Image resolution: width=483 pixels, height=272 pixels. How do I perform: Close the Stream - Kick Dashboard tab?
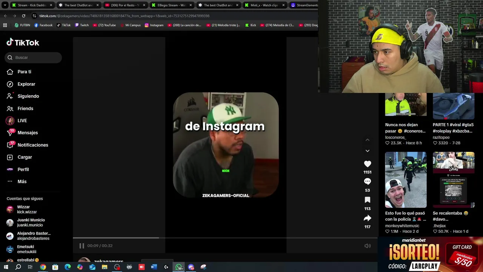point(51,5)
